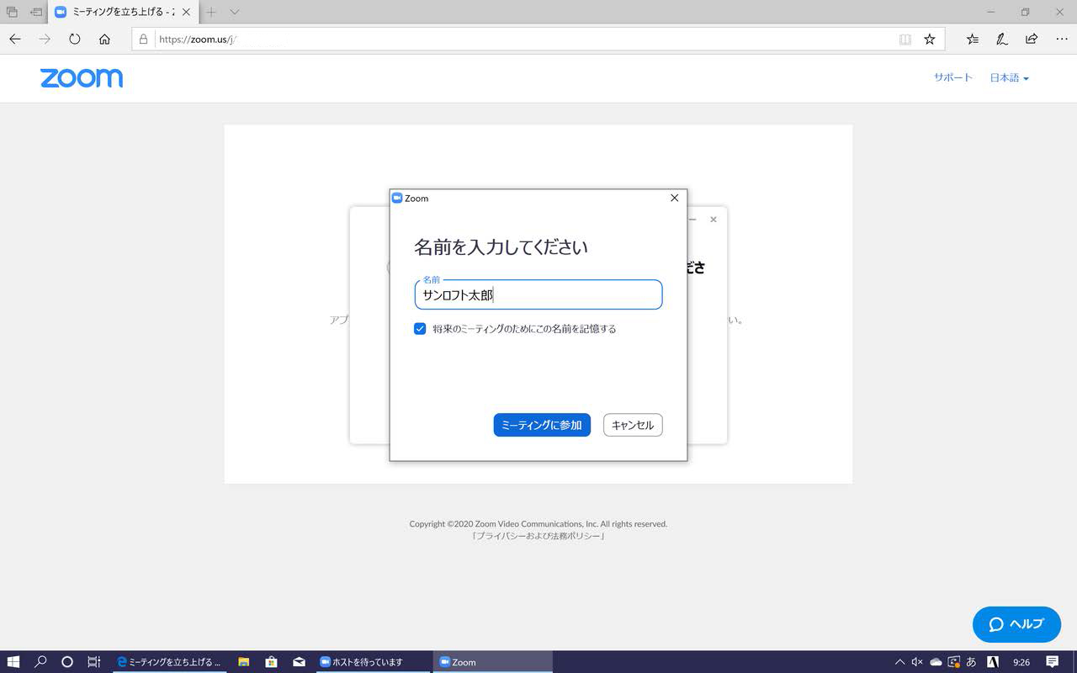Refresh the browser page
Screen dimensions: 1077x673
(74, 39)
